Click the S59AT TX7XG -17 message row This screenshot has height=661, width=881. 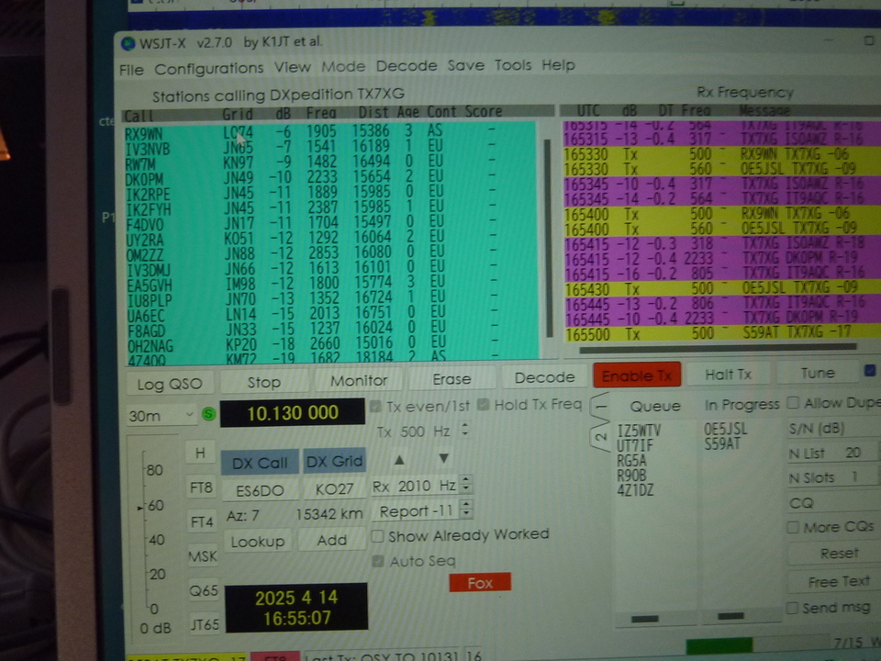(x=722, y=333)
